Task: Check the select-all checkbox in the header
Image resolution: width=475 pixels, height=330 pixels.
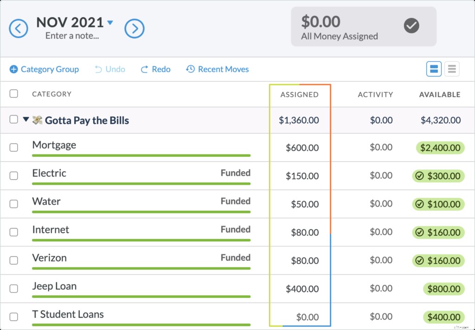Action: pyautogui.click(x=13, y=93)
